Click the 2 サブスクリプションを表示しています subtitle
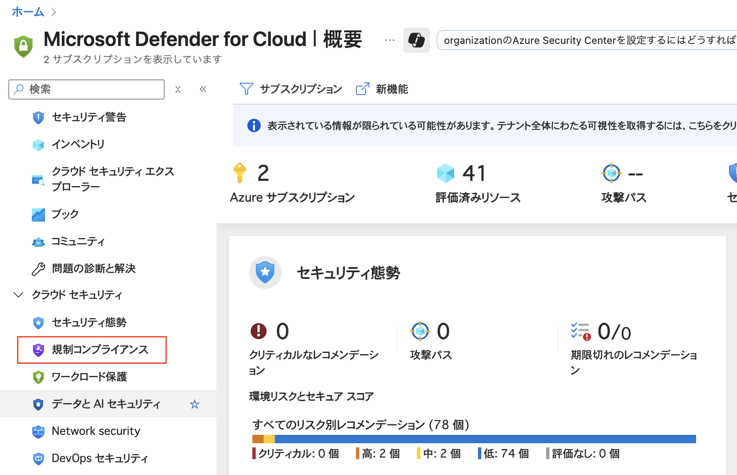This screenshot has height=475, width=737. 133,59
